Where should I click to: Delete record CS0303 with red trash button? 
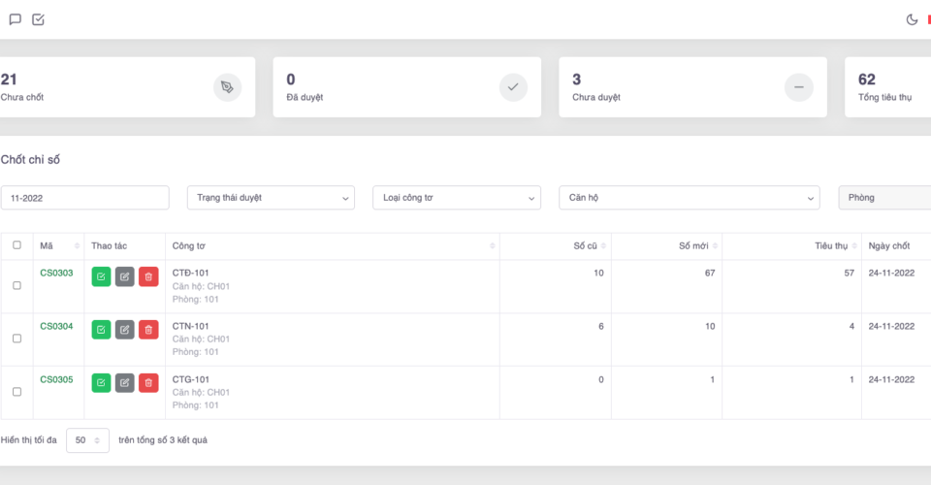pyautogui.click(x=148, y=276)
